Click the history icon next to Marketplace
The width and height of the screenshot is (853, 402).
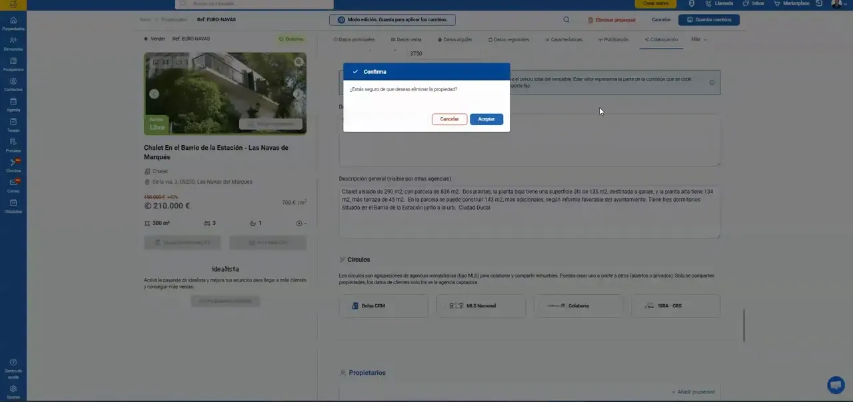point(820,3)
